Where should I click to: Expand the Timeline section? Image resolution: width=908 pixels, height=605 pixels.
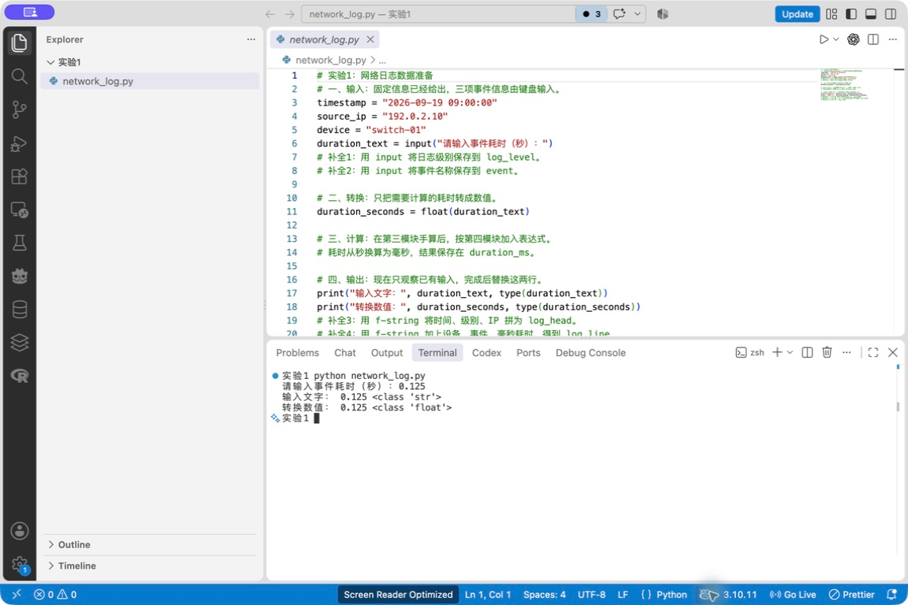click(51, 566)
